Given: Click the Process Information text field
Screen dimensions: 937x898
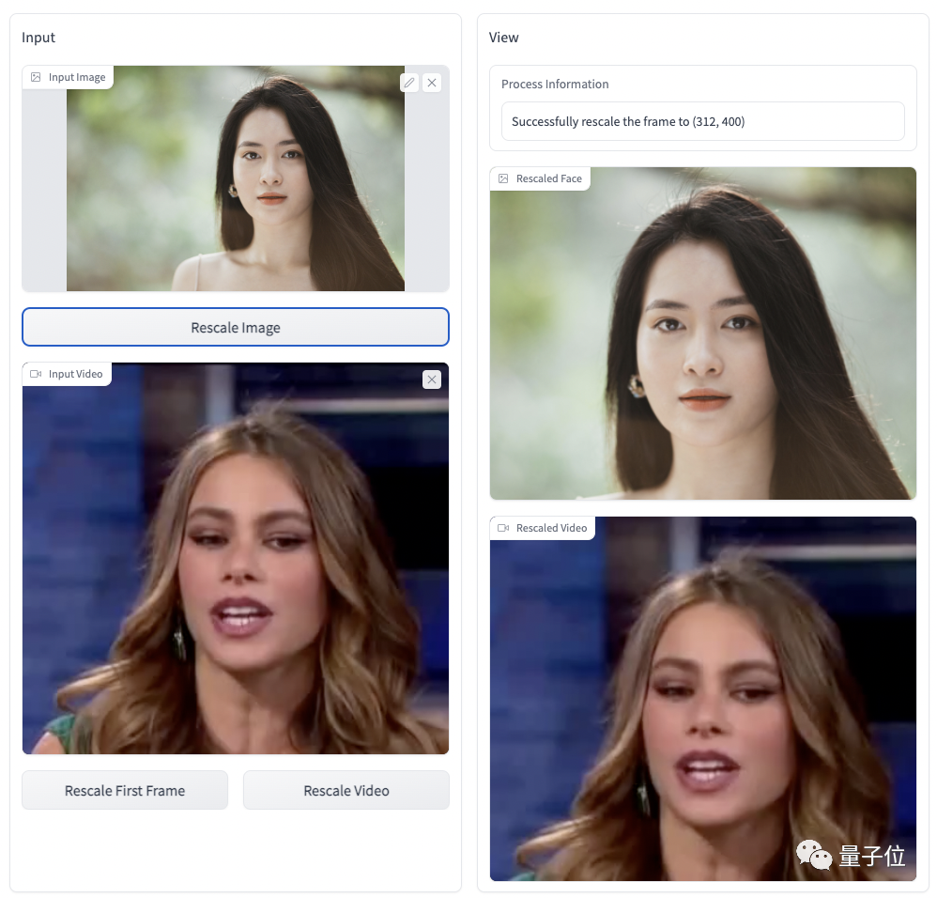Looking at the screenshot, I should point(702,121).
